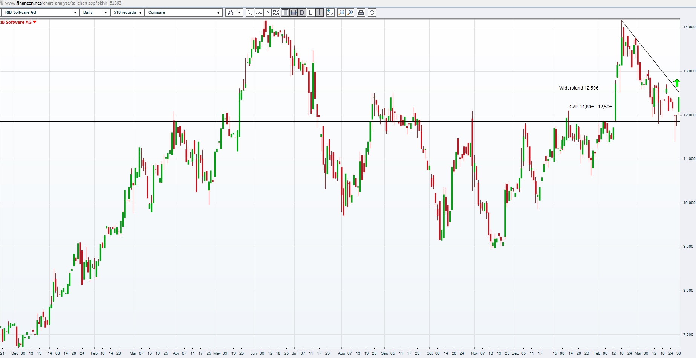
Task: Toggle the range measure icon
Action: [x=294, y=12]
